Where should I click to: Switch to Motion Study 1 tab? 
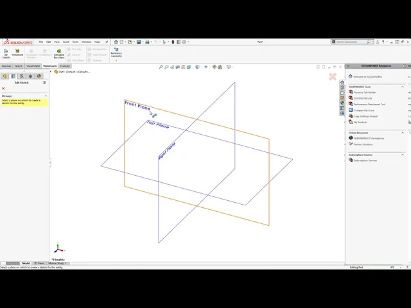[57, 263]
